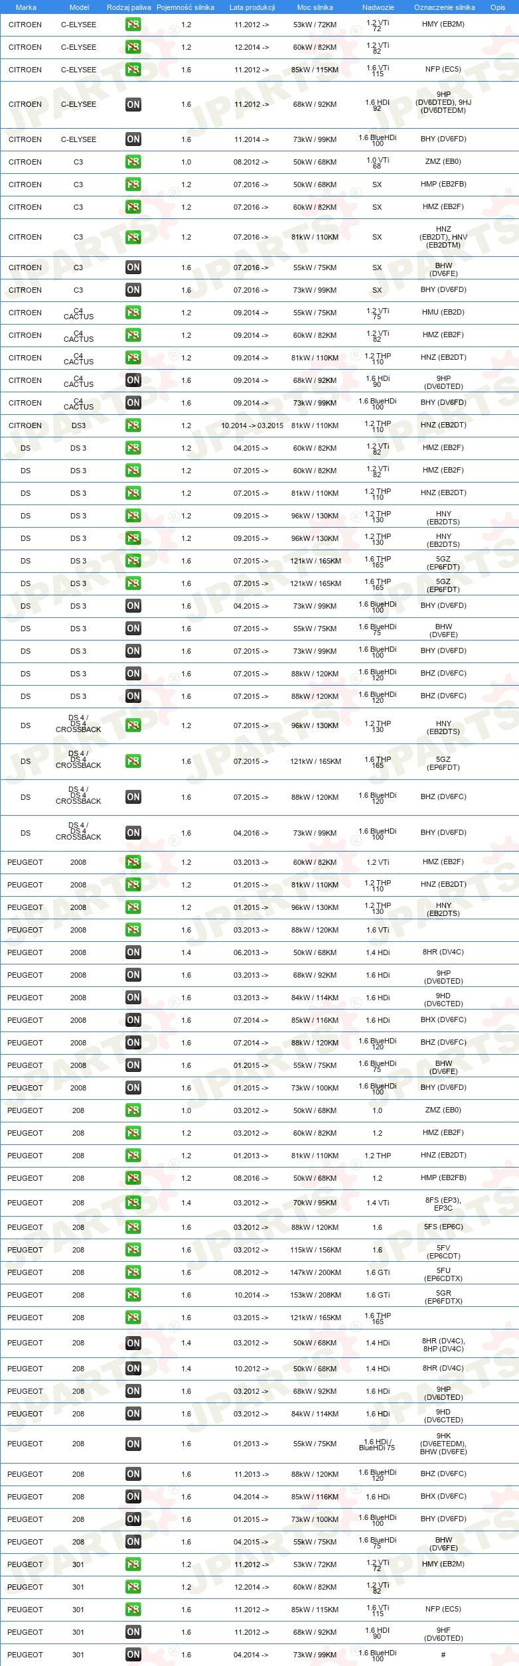Click petrol icon in Citroen C3 81kW / 110KM row
Screen dimensions: 519x1666
click(133, 237)
